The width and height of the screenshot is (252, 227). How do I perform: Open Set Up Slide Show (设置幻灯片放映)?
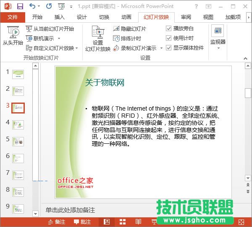pos(98,38)
